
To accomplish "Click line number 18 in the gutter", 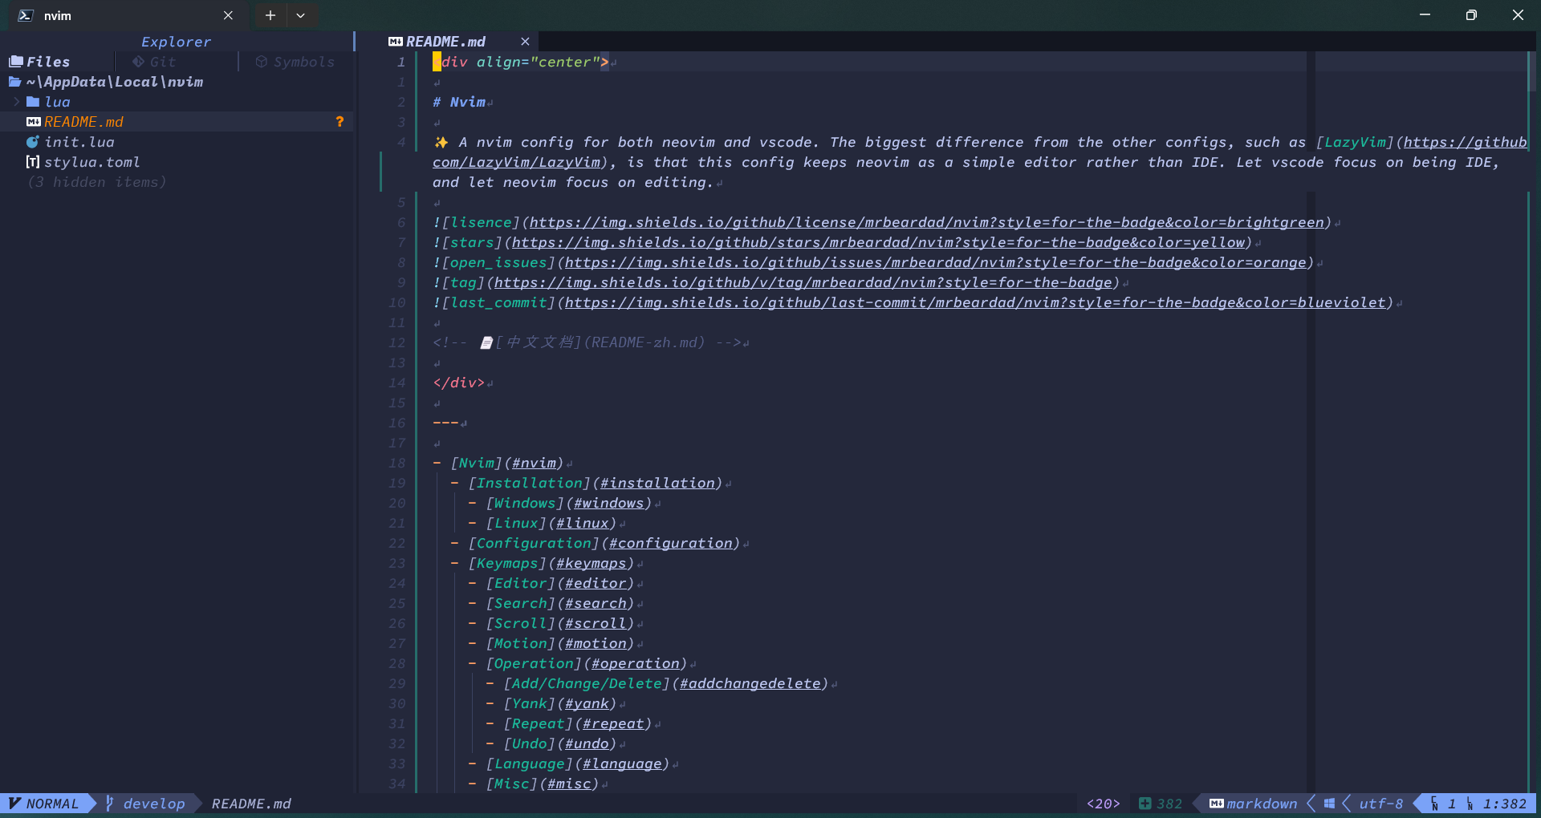I will coord(396,463).
